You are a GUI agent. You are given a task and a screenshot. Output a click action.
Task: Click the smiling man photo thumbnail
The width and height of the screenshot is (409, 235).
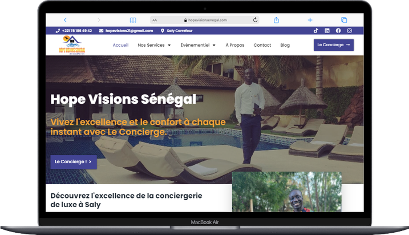point(287,192)
